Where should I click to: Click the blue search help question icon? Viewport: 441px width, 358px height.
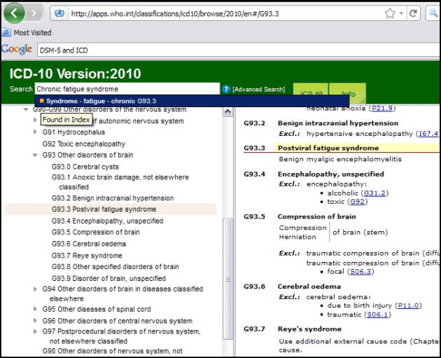[x=226, y=90]
